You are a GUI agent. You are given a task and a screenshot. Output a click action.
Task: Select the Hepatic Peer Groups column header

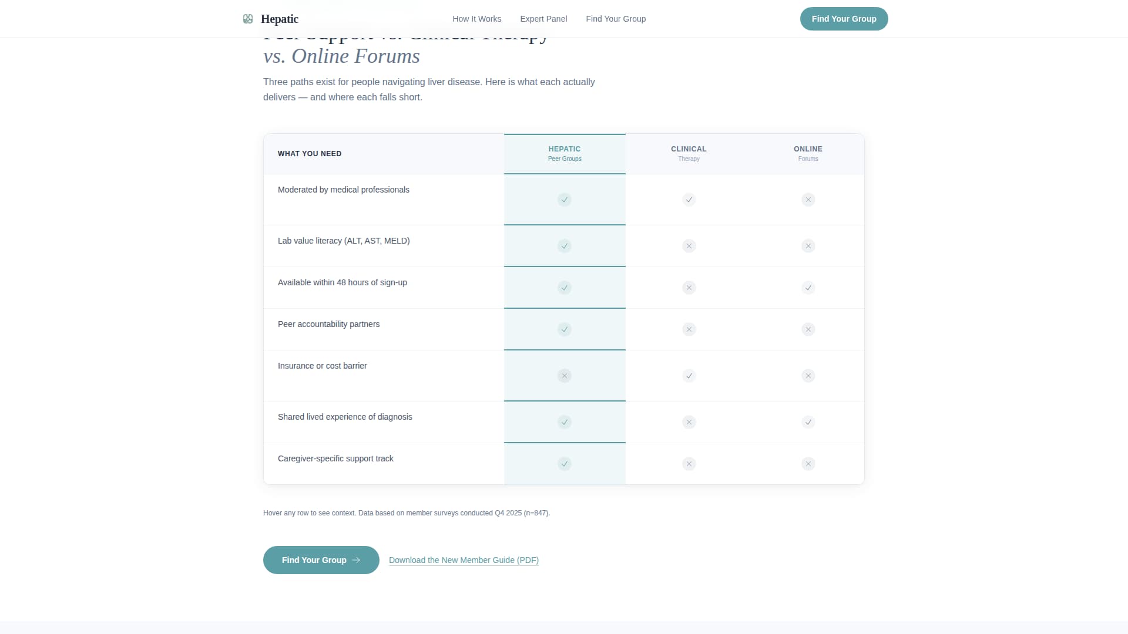tap(565, 154)
